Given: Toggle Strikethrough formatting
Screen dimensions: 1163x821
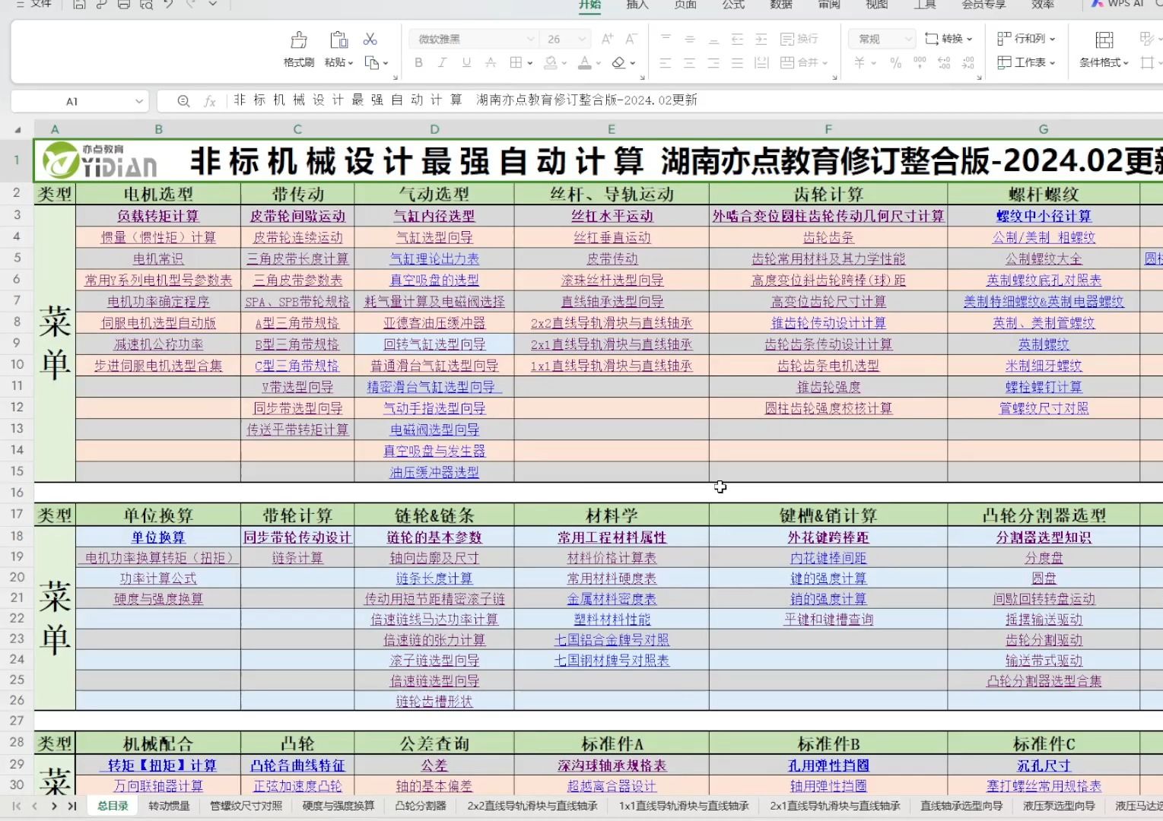Looking at the screenshot, I should pyautogui.click(x=491, y=63).
